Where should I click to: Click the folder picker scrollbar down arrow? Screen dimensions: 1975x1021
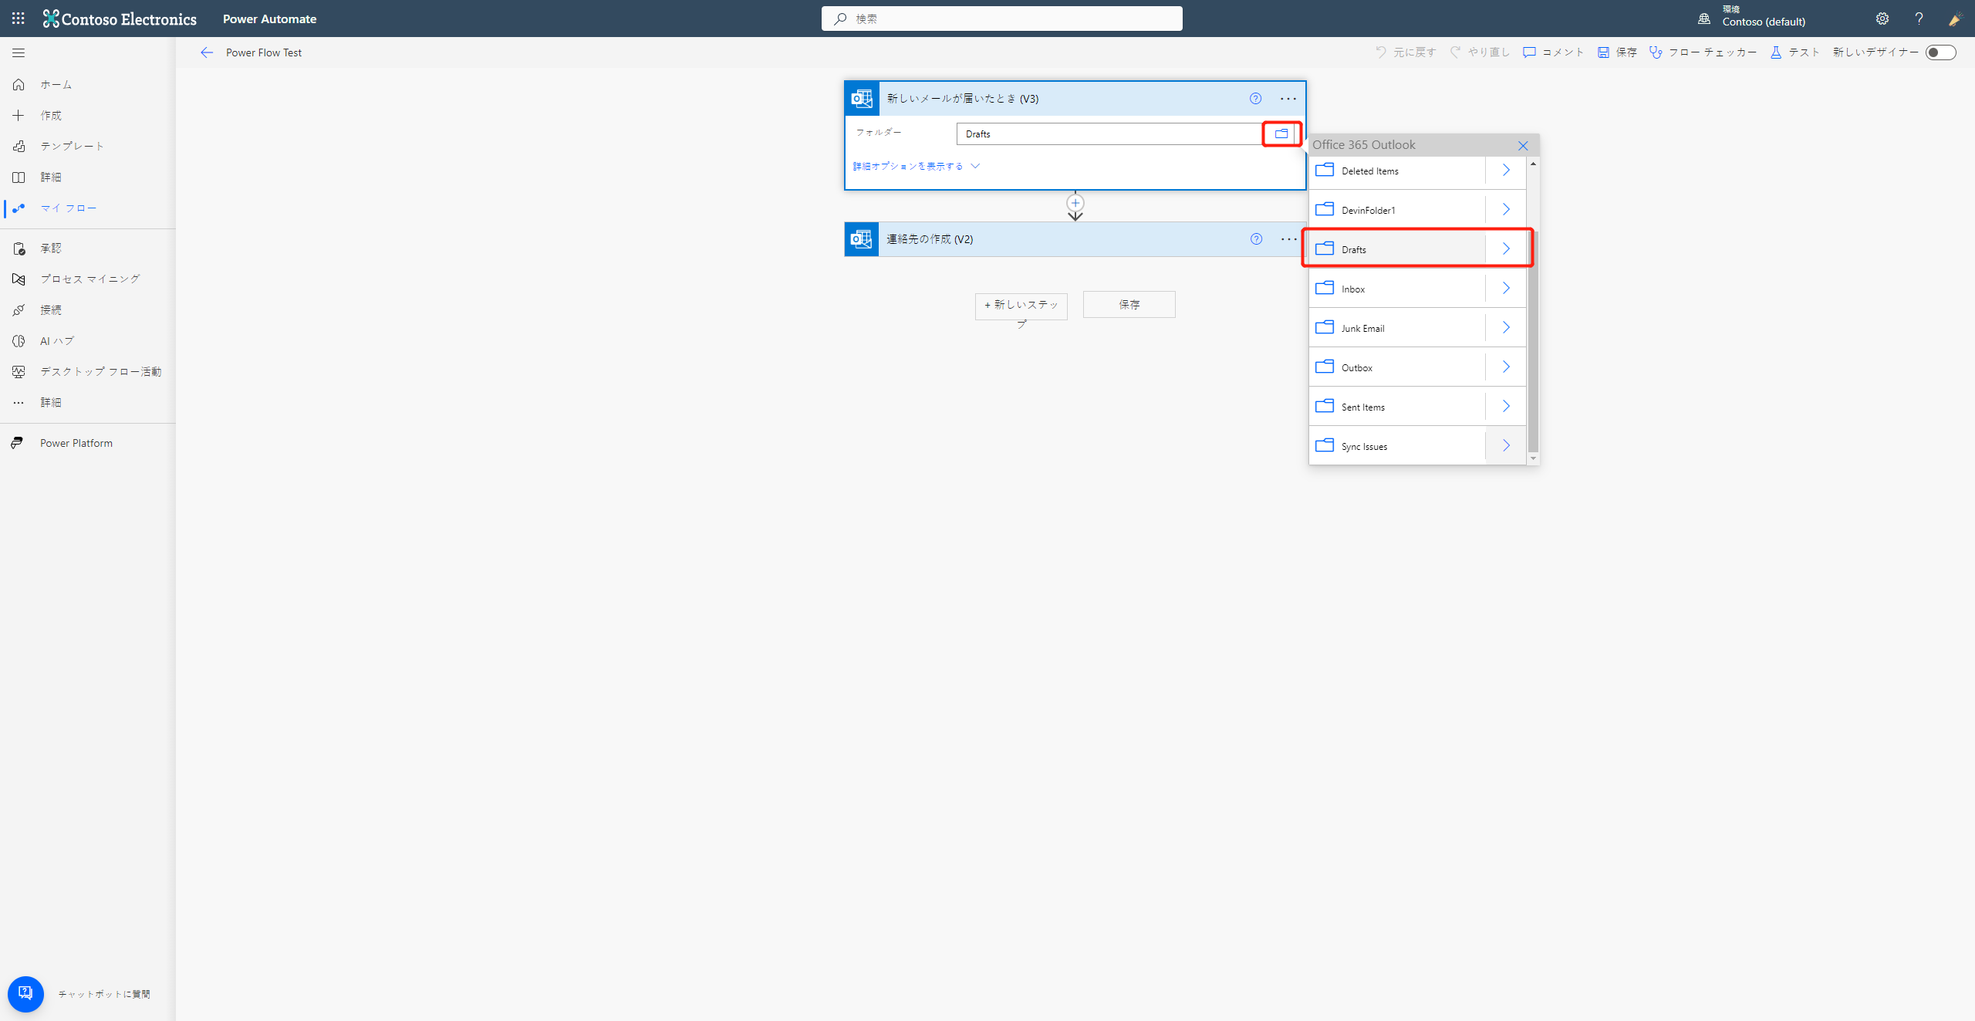[x=1533, y=458]
